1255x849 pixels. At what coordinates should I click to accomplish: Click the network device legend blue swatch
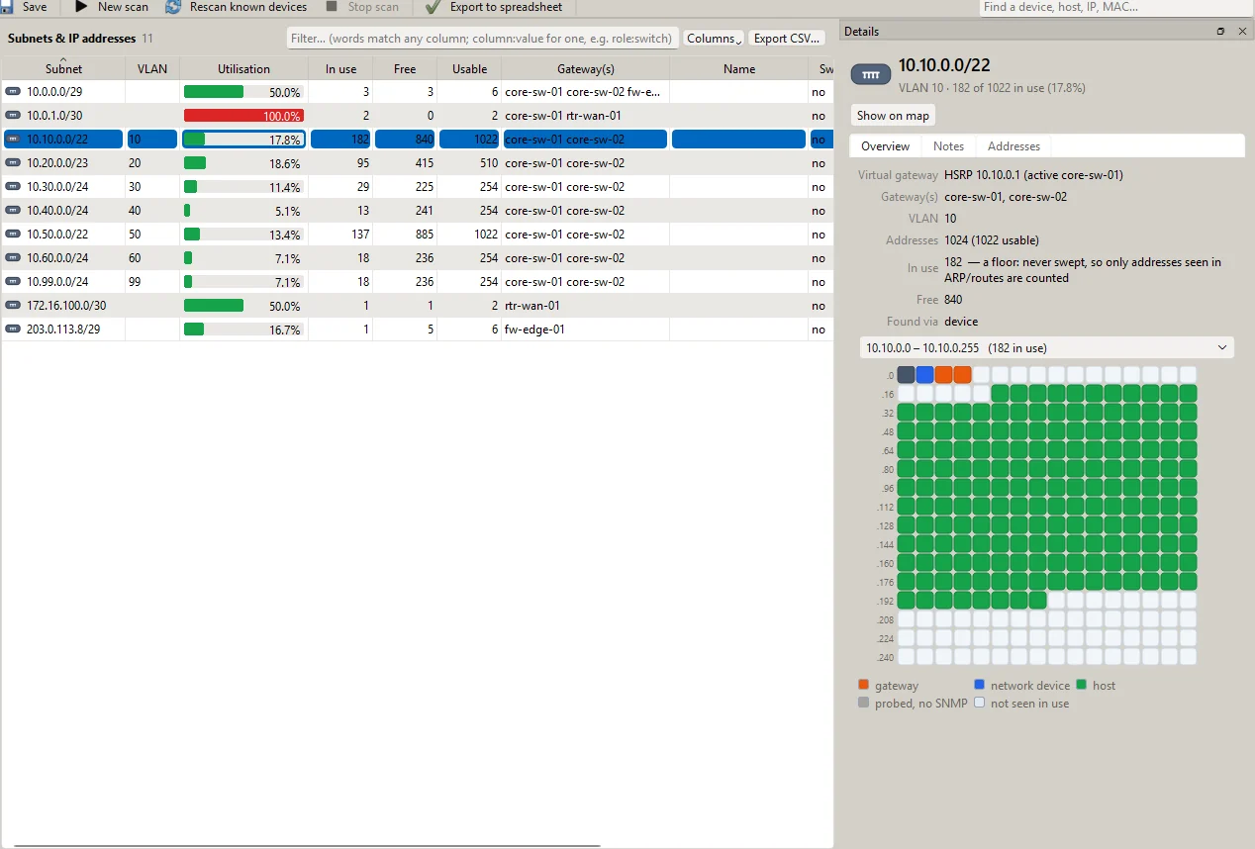coord(980,685)
